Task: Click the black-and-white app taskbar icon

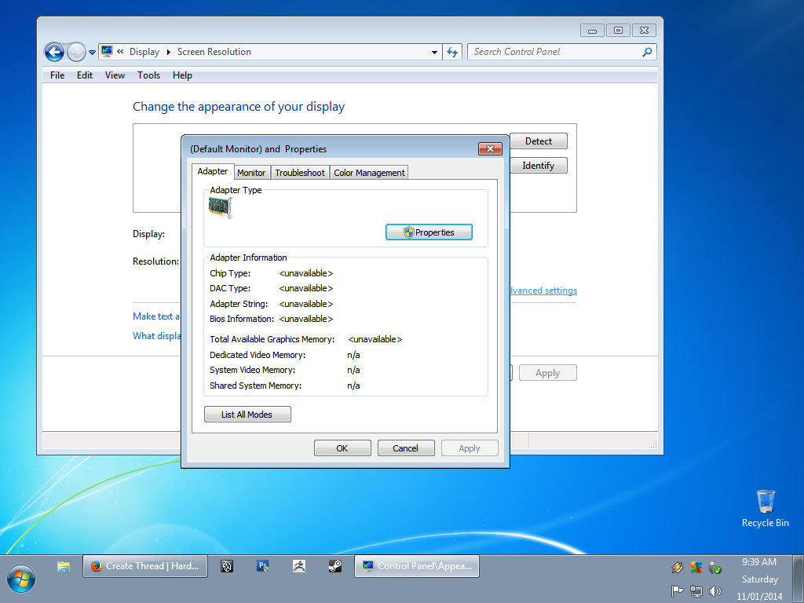Action: pyautogui.click(x=227, y=566)
